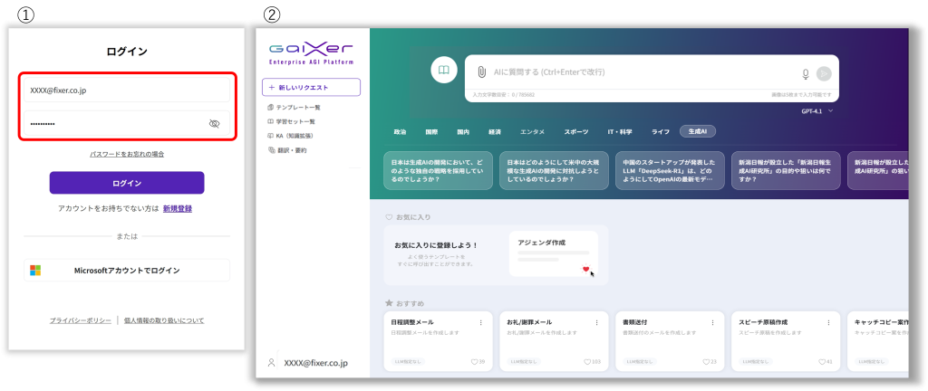Open three-dot menu on 書類送付 card
Screen dimensions: 928x391
pos(713,322)
